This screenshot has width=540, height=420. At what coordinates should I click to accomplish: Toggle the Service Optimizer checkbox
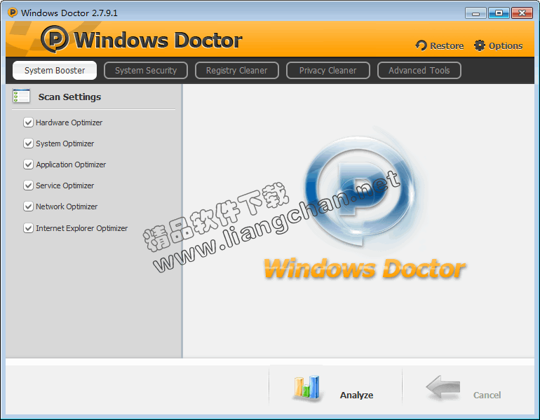click(x=28, y=185)
